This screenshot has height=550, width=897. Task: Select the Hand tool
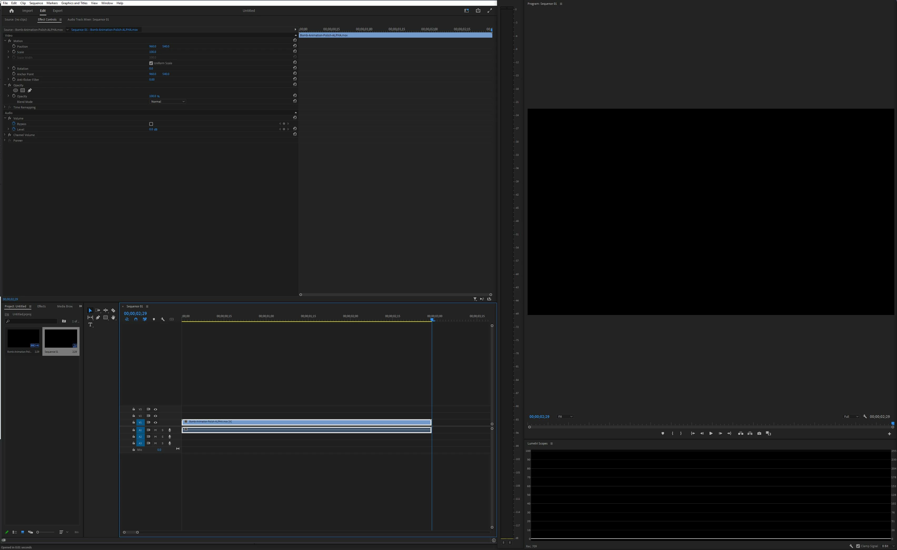(113, 318)
